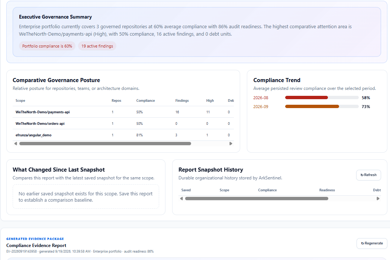This screenshot has height=260, width=390.
Task: Click the 58% trend value
Action: pyautogui.click(x=366, y=98)
